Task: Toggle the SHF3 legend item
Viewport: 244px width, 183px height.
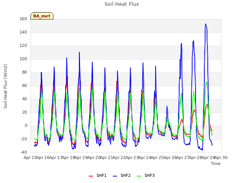Action: coord(146,175)
